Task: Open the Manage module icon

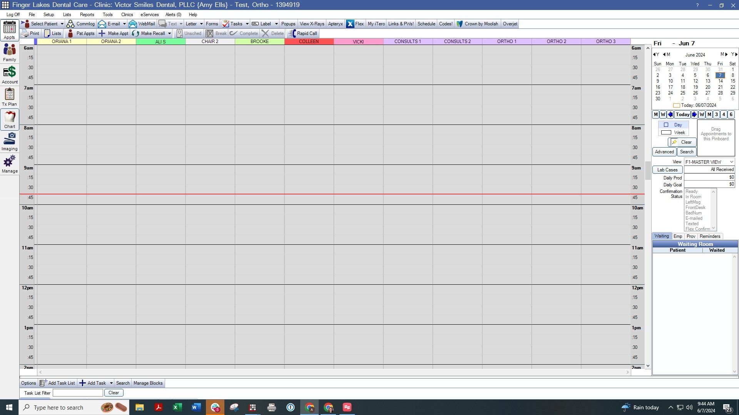Action: [10, 164]
